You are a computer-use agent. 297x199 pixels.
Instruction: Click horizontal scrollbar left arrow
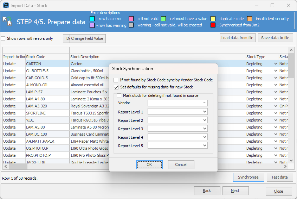6,166
